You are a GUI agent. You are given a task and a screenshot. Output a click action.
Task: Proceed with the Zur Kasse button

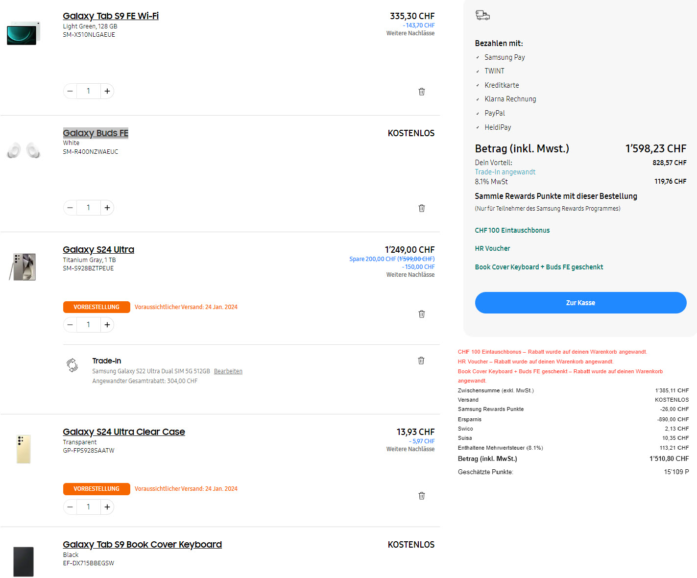pyautogui.click(x=580, y=303)
